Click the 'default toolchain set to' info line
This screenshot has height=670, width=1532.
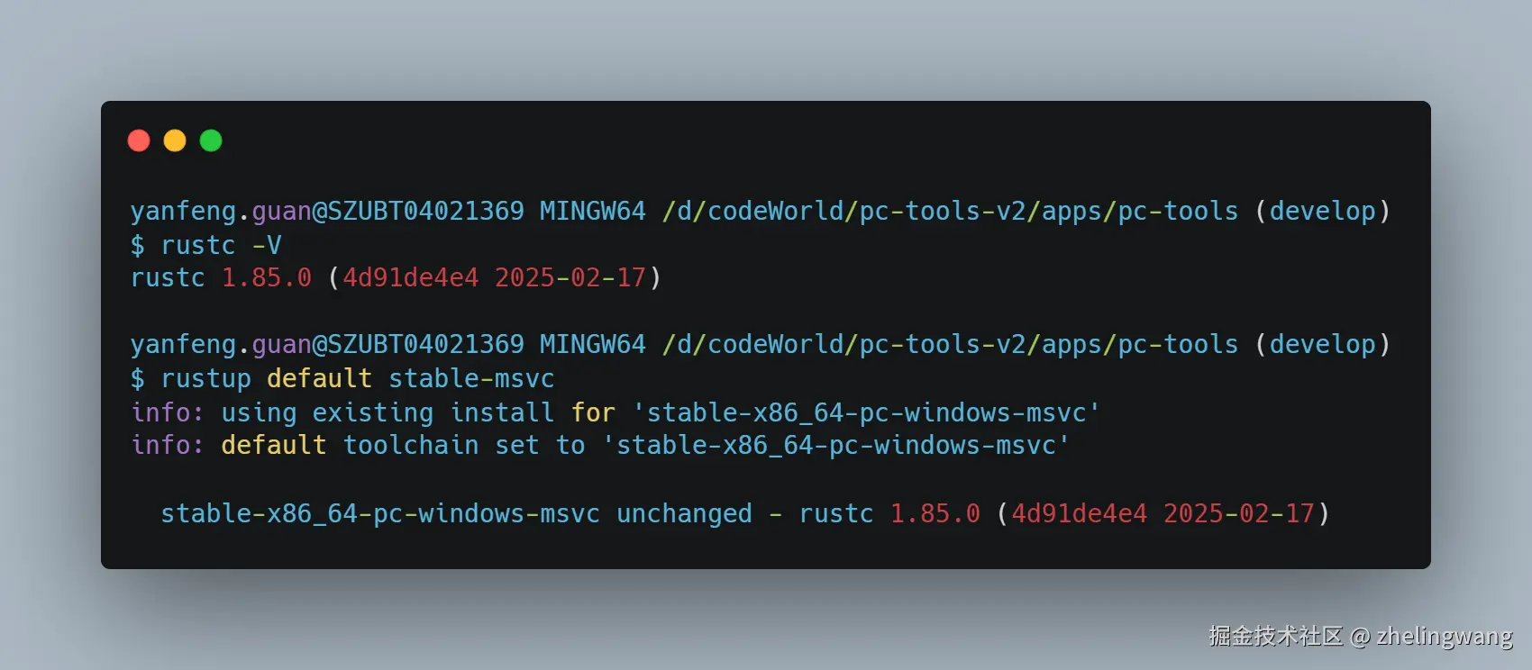[x=600, y=445]
